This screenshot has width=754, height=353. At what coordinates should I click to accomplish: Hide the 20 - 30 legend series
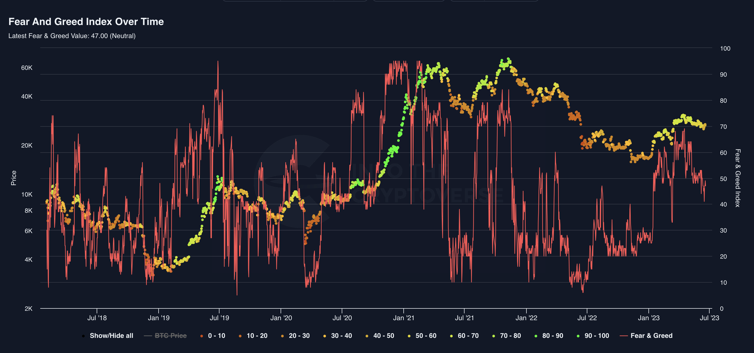point(299,336)
